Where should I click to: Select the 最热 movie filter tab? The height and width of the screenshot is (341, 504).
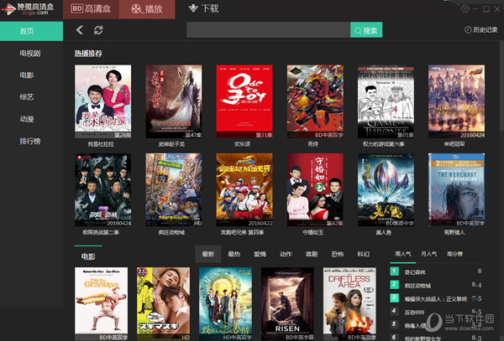pyautogui.click(x=234, y=254)
